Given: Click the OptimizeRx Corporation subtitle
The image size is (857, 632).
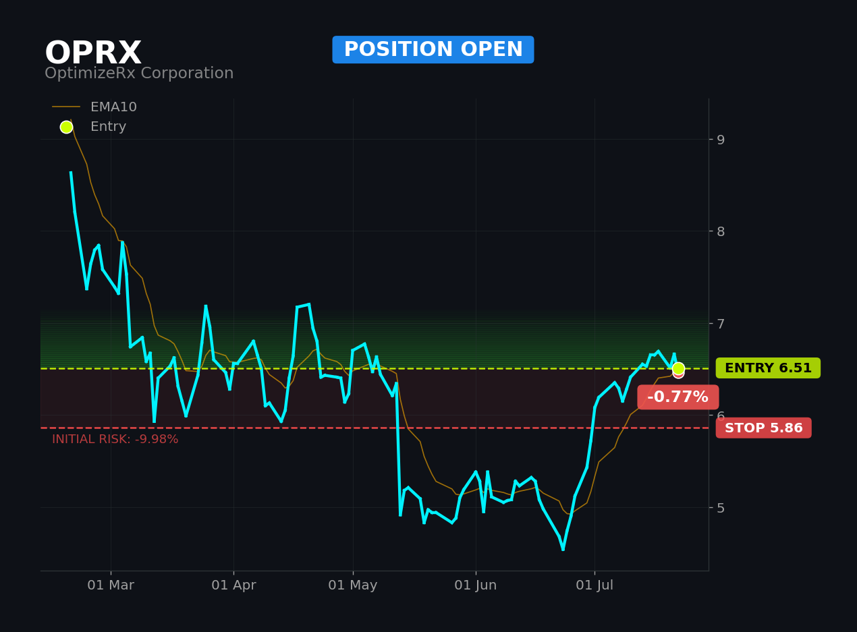Looking at the screenshot, I should tap(139, 74).
